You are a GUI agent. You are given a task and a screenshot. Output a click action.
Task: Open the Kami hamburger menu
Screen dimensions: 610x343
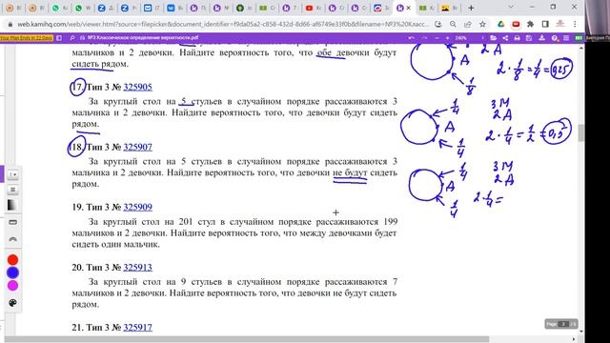click(x=566, y=38)
